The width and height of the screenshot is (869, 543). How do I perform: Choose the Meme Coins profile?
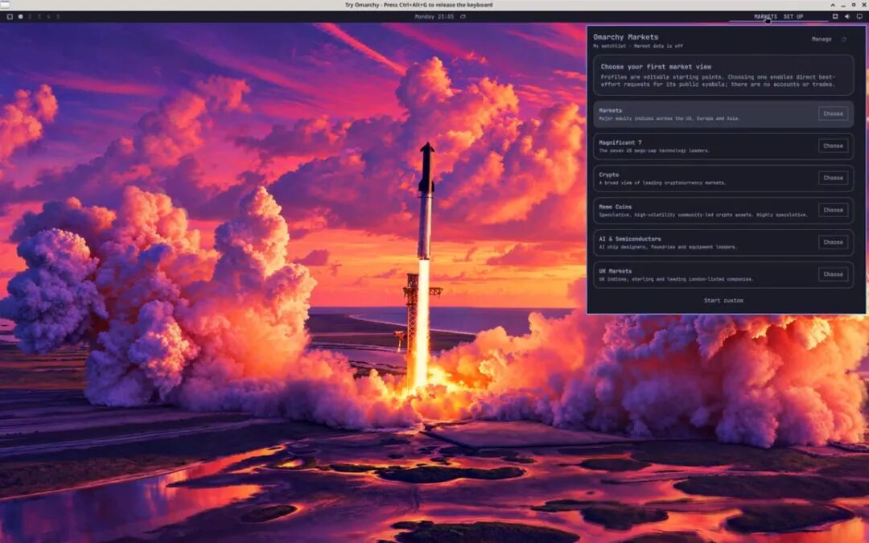[833, 210]
